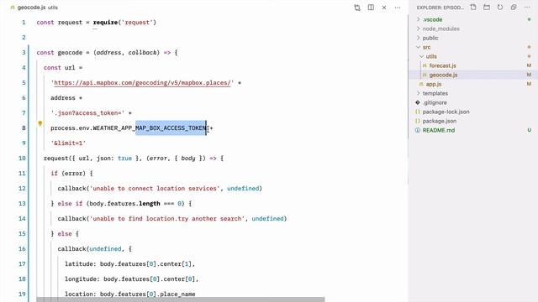The image size is (538, 302).
Task: Click the 'latitude' property on line 17
Action: [78, 264]
